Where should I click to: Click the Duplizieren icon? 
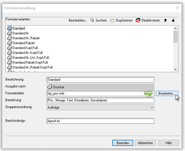pyautogui.click(x=112, y=20)
